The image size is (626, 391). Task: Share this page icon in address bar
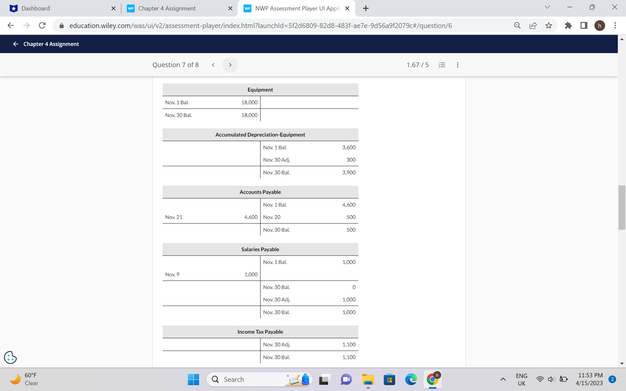533,25
